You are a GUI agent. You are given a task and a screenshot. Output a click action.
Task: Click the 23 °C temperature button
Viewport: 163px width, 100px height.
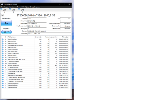pos(6,32)
